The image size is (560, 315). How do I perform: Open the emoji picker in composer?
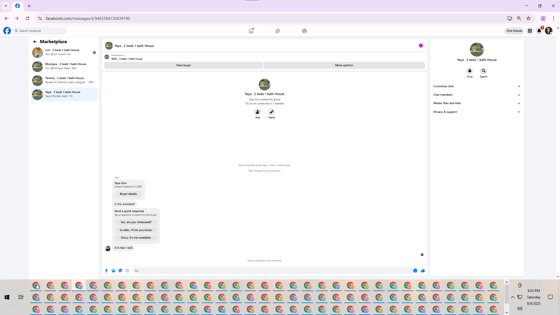tap(415, 271)
